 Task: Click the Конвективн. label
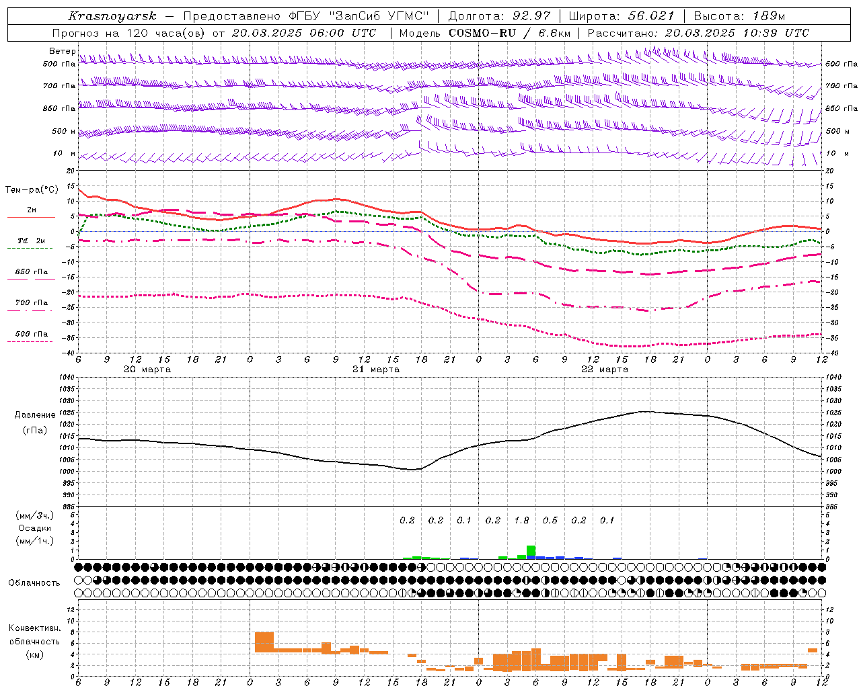click(x=34, y=628)
